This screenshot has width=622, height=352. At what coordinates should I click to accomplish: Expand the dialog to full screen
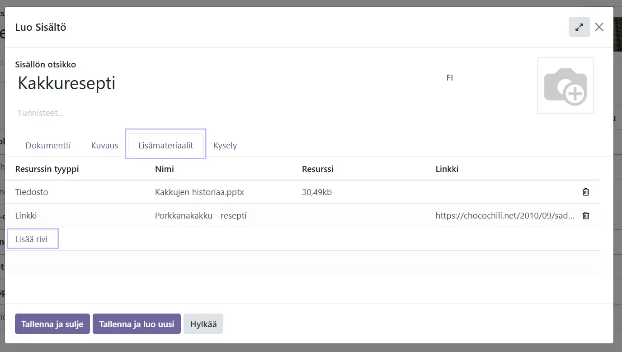[579, 27]
